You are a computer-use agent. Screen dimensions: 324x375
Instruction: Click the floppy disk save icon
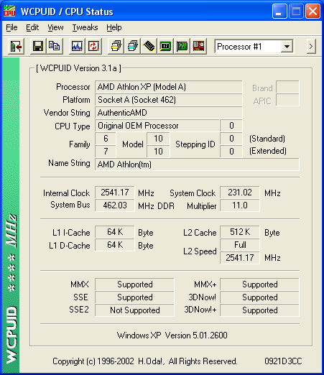38,46
